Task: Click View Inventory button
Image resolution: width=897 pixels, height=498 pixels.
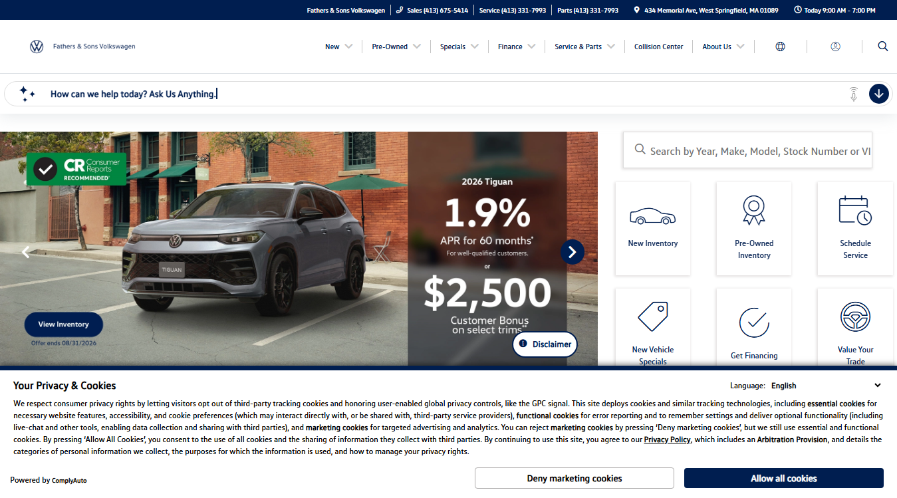Action: 64,324
